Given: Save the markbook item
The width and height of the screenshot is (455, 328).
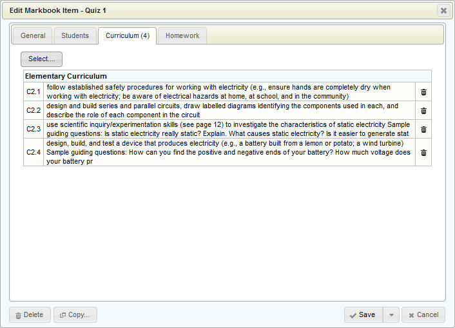Looking at the screenshot, I should click(362, 314).
